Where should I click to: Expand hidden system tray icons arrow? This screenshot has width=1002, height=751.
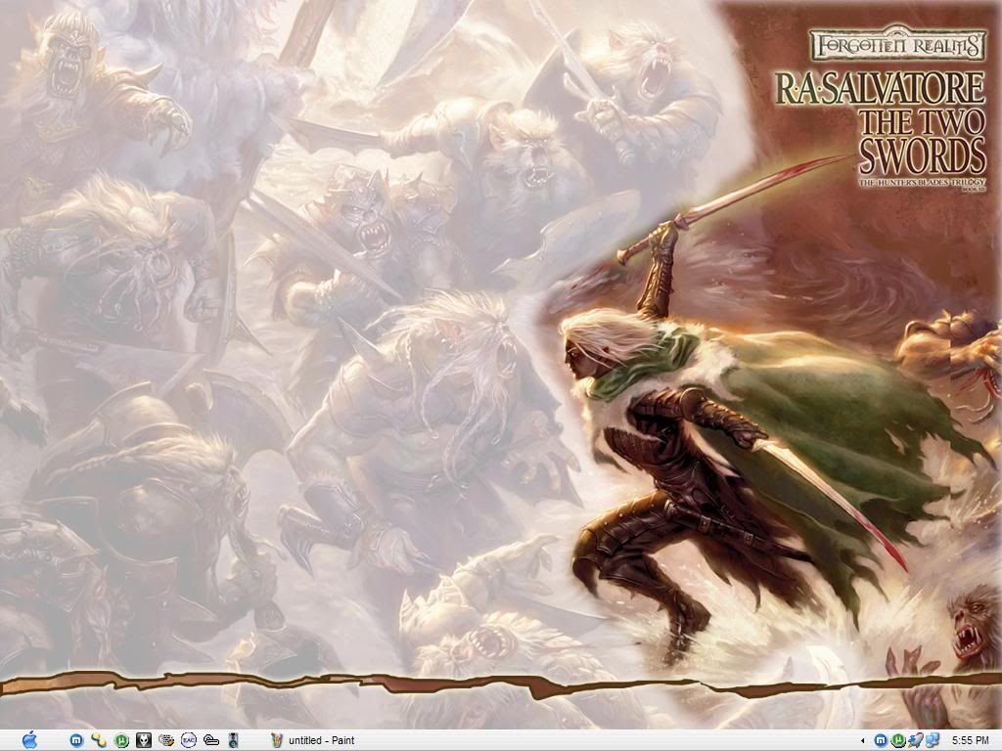coord(863,741)
